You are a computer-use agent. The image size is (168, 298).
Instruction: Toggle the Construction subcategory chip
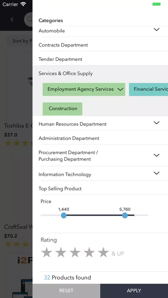click(62, 109)
